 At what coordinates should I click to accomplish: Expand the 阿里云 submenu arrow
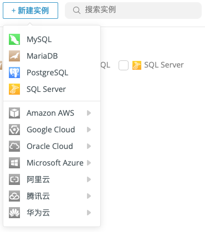point(89,179)
